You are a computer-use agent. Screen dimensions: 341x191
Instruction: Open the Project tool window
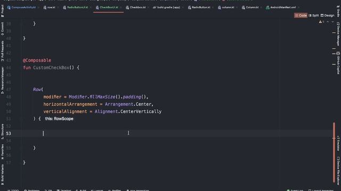click(2, 11)
